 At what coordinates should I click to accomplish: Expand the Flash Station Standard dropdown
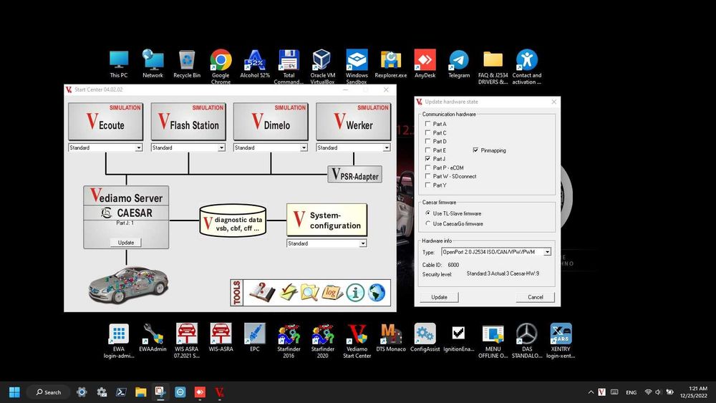[221, 148]
